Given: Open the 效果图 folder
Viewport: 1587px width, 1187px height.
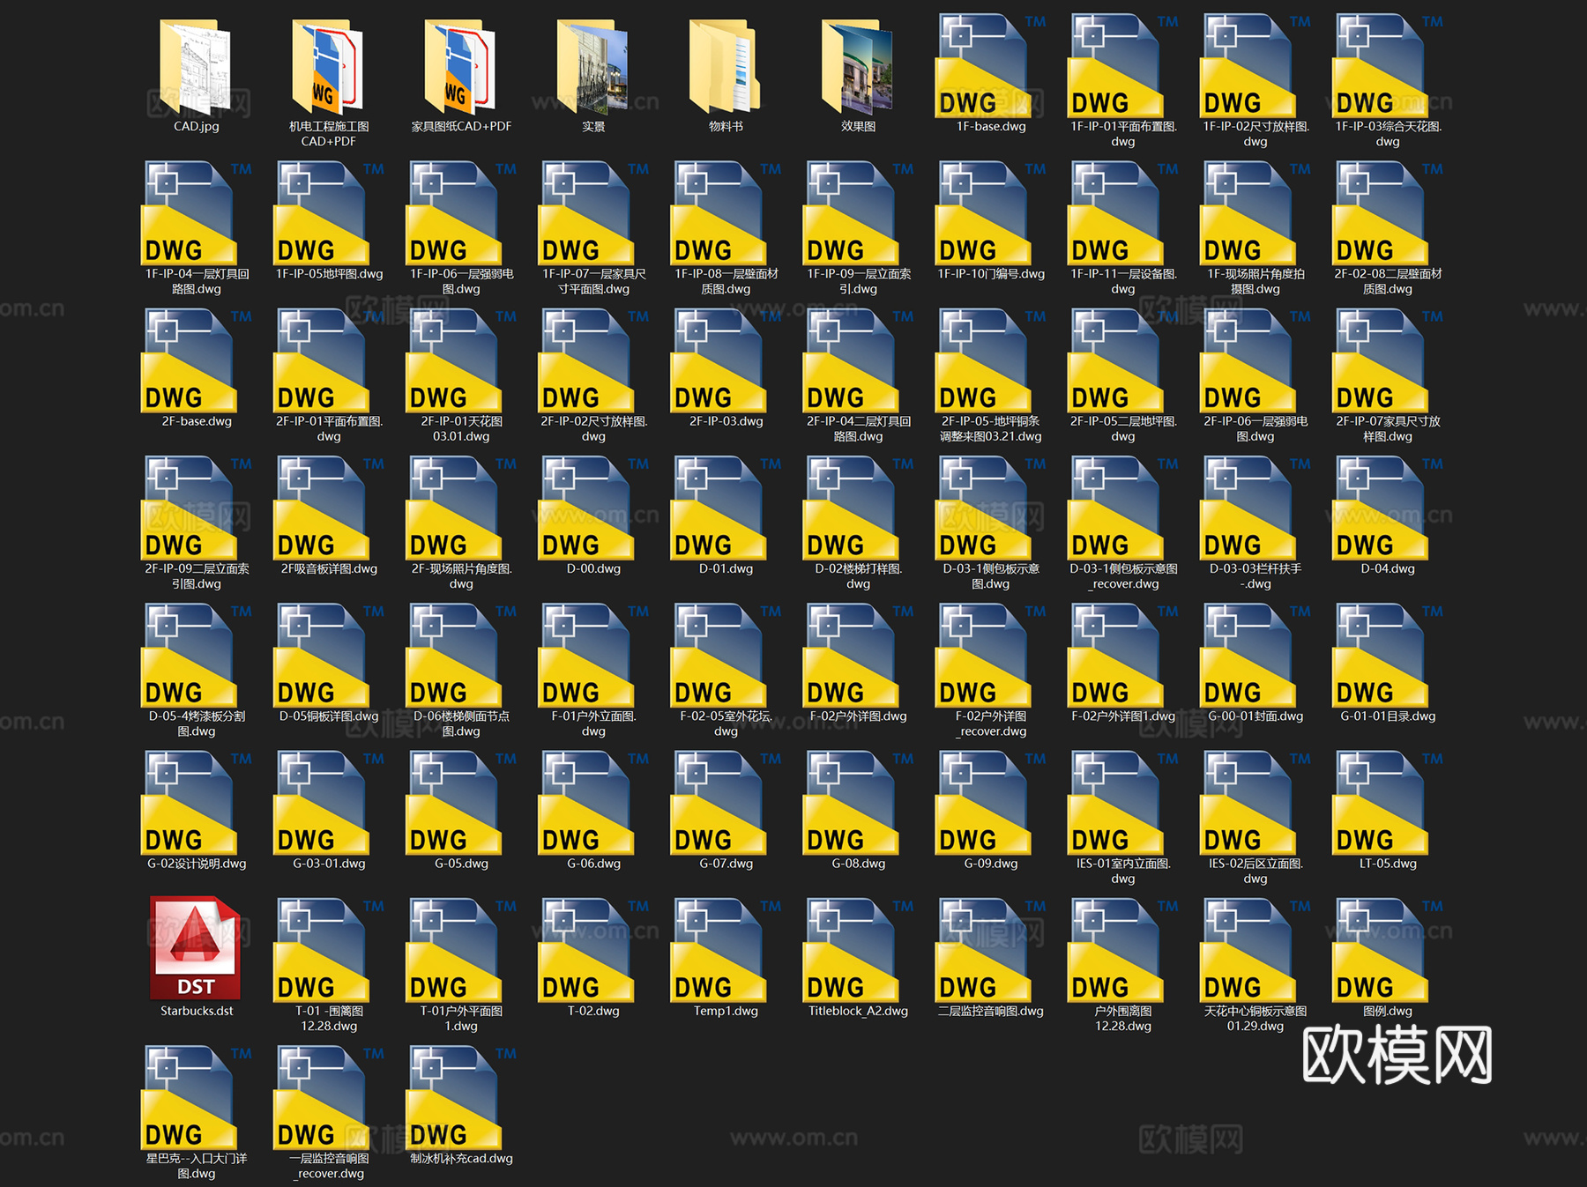Looking at the screenshot, I should [x=857, y=69].
